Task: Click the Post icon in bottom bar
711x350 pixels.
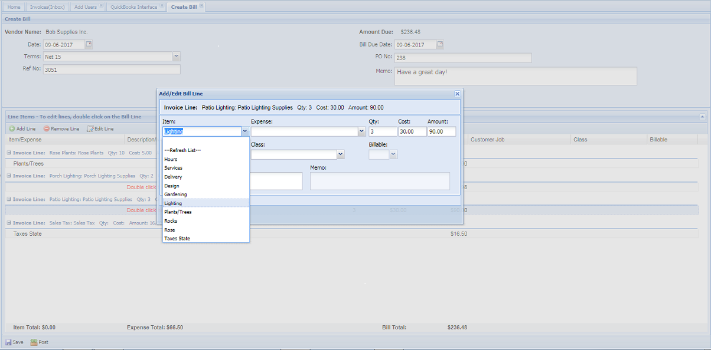Action: click(x=34, y=342)
